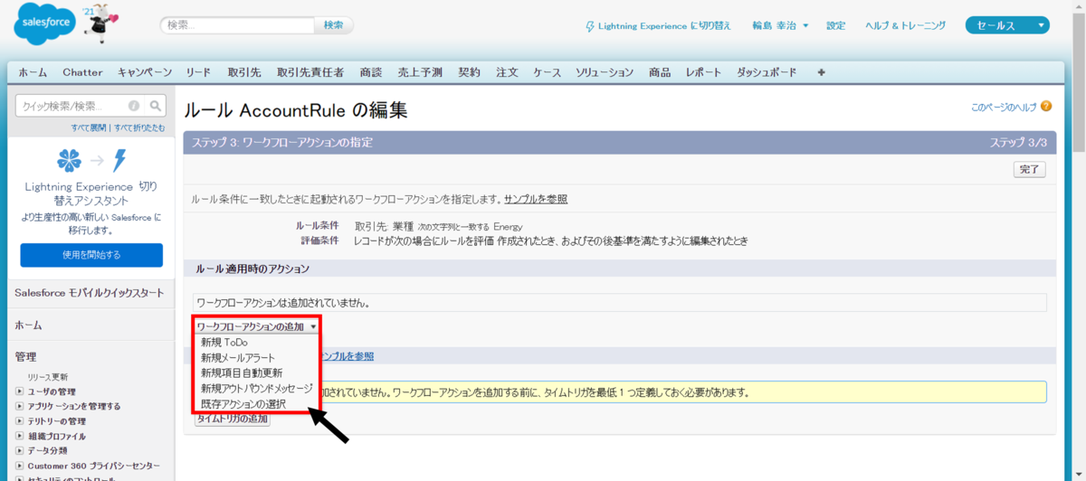Click the lightning bolt icon beside Lightning Experience link

590,26
